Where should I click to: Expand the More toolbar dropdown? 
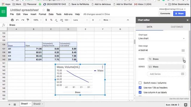click(x=107, y=20)
